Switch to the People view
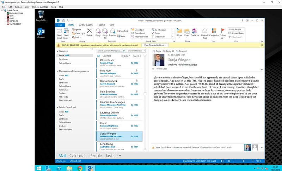This screenshot has width=282, height=171. [96, 156]
